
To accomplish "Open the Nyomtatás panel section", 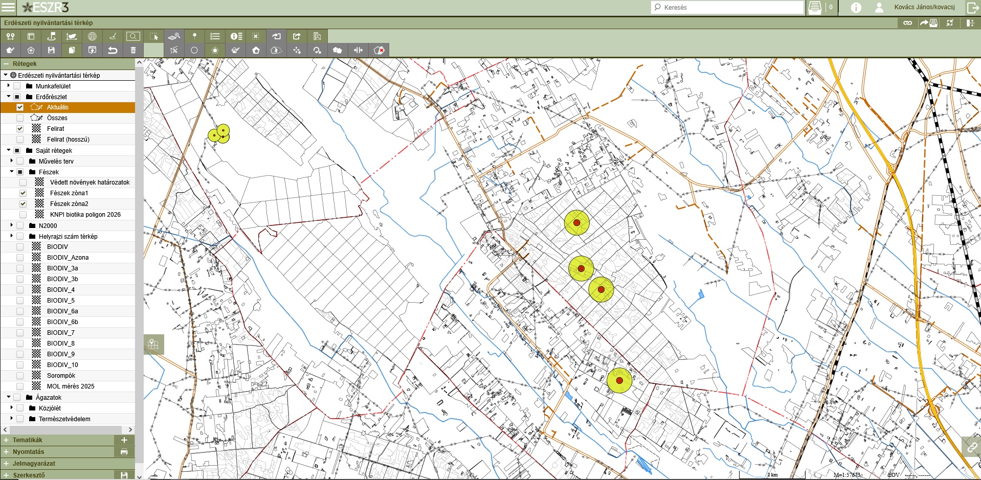I will pos(57,452).
